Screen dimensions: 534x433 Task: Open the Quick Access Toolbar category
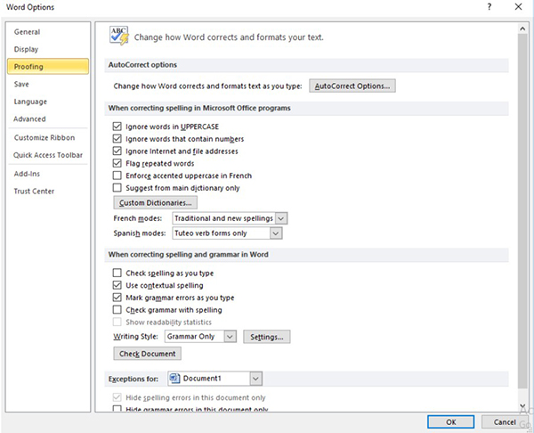(48, 155)
